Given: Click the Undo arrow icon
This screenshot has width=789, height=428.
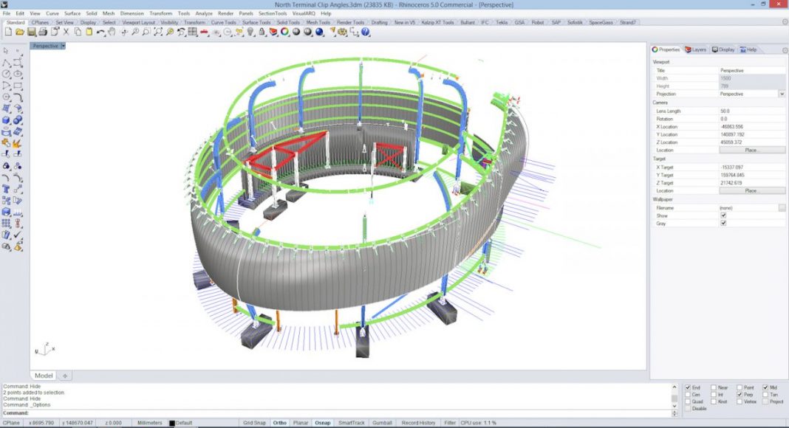Looking at the screenshot, I should click(100, 32).
